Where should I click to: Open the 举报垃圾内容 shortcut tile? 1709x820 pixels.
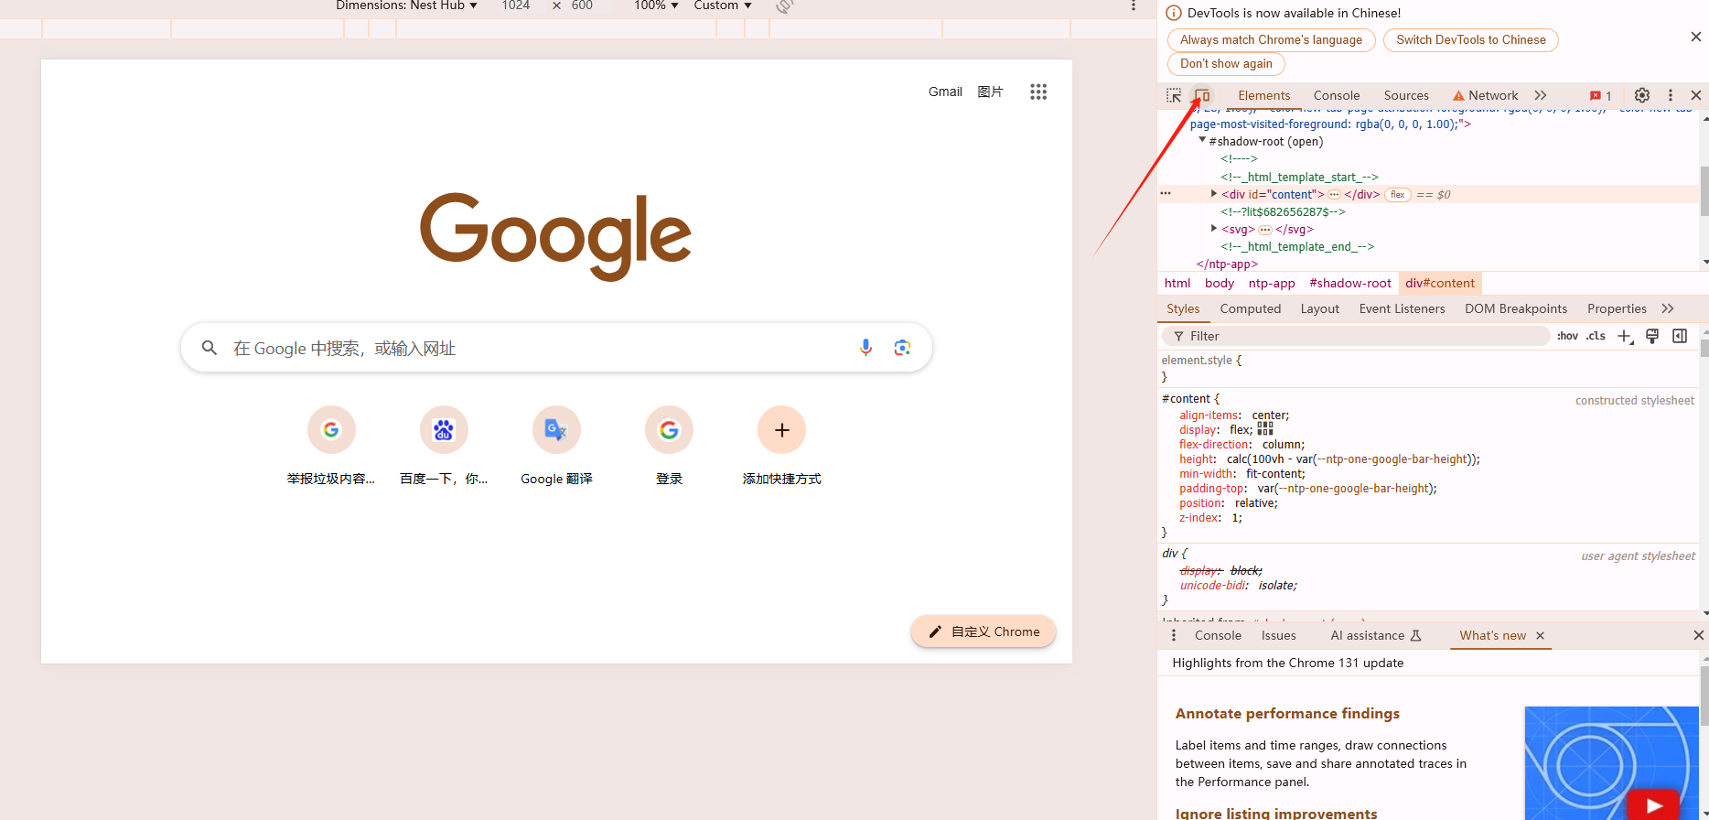(331, 446)
